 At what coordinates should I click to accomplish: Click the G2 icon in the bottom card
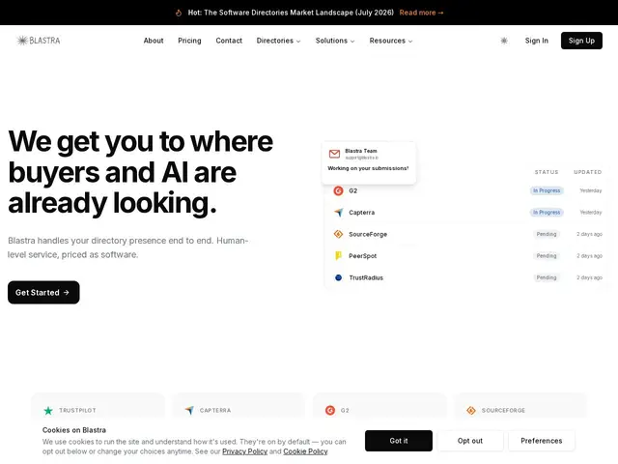point(330,410)
